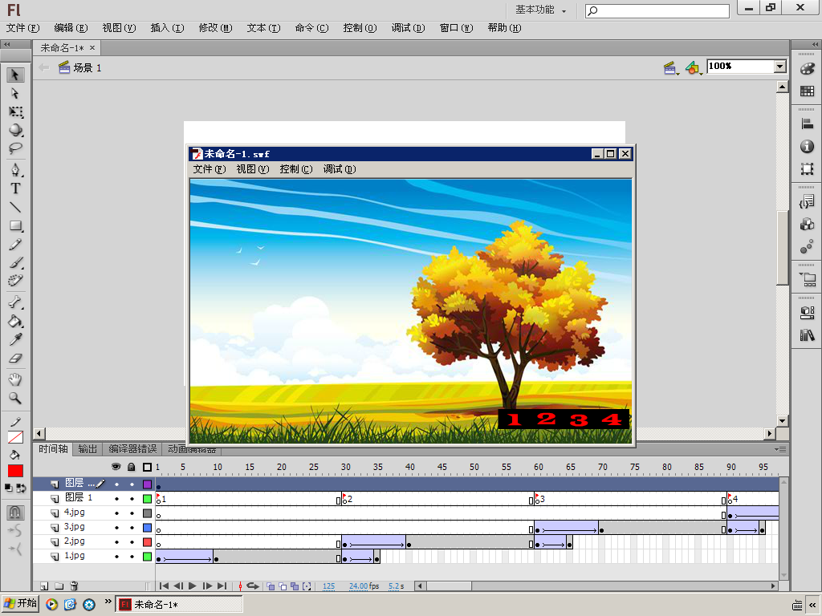
Task: Toggle lock dot on 2.jpg layer
Action: coord(132,542)
